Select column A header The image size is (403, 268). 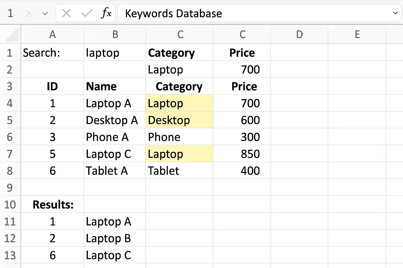coord(52,34)
